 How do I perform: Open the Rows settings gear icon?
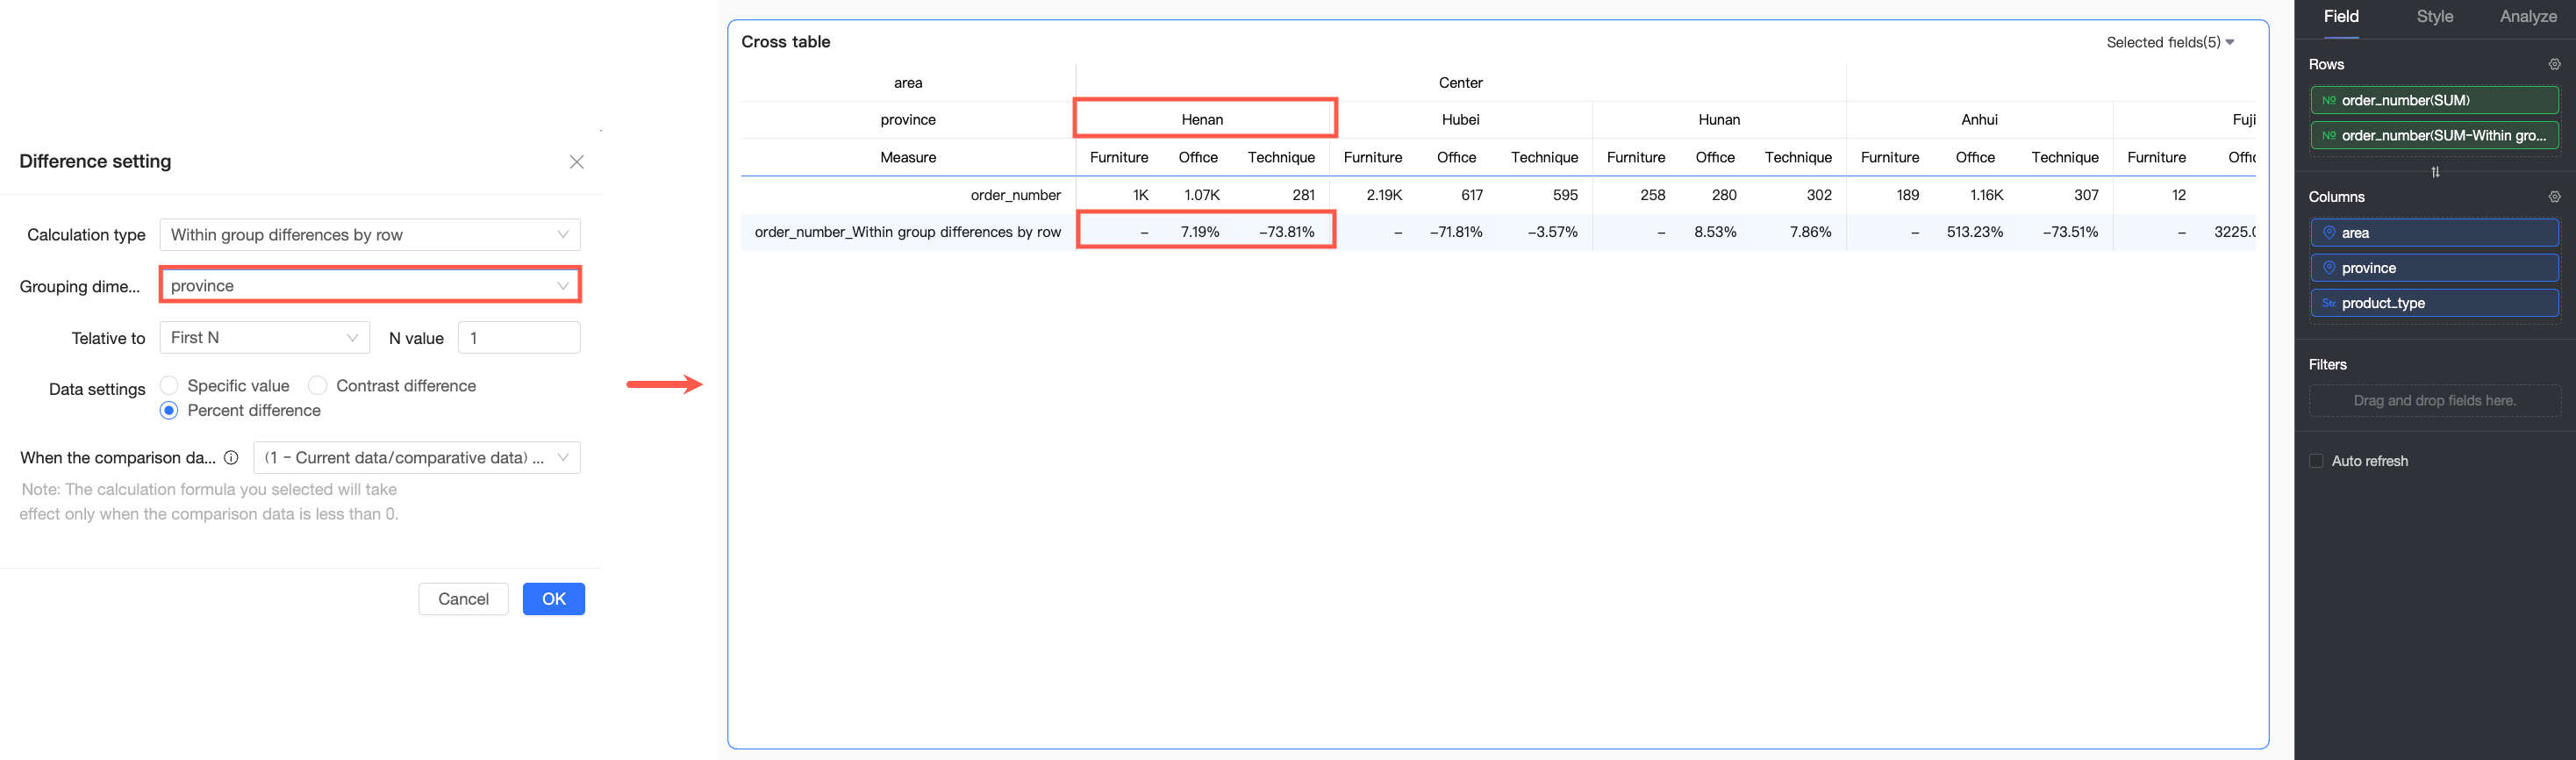click(2554, 64)
